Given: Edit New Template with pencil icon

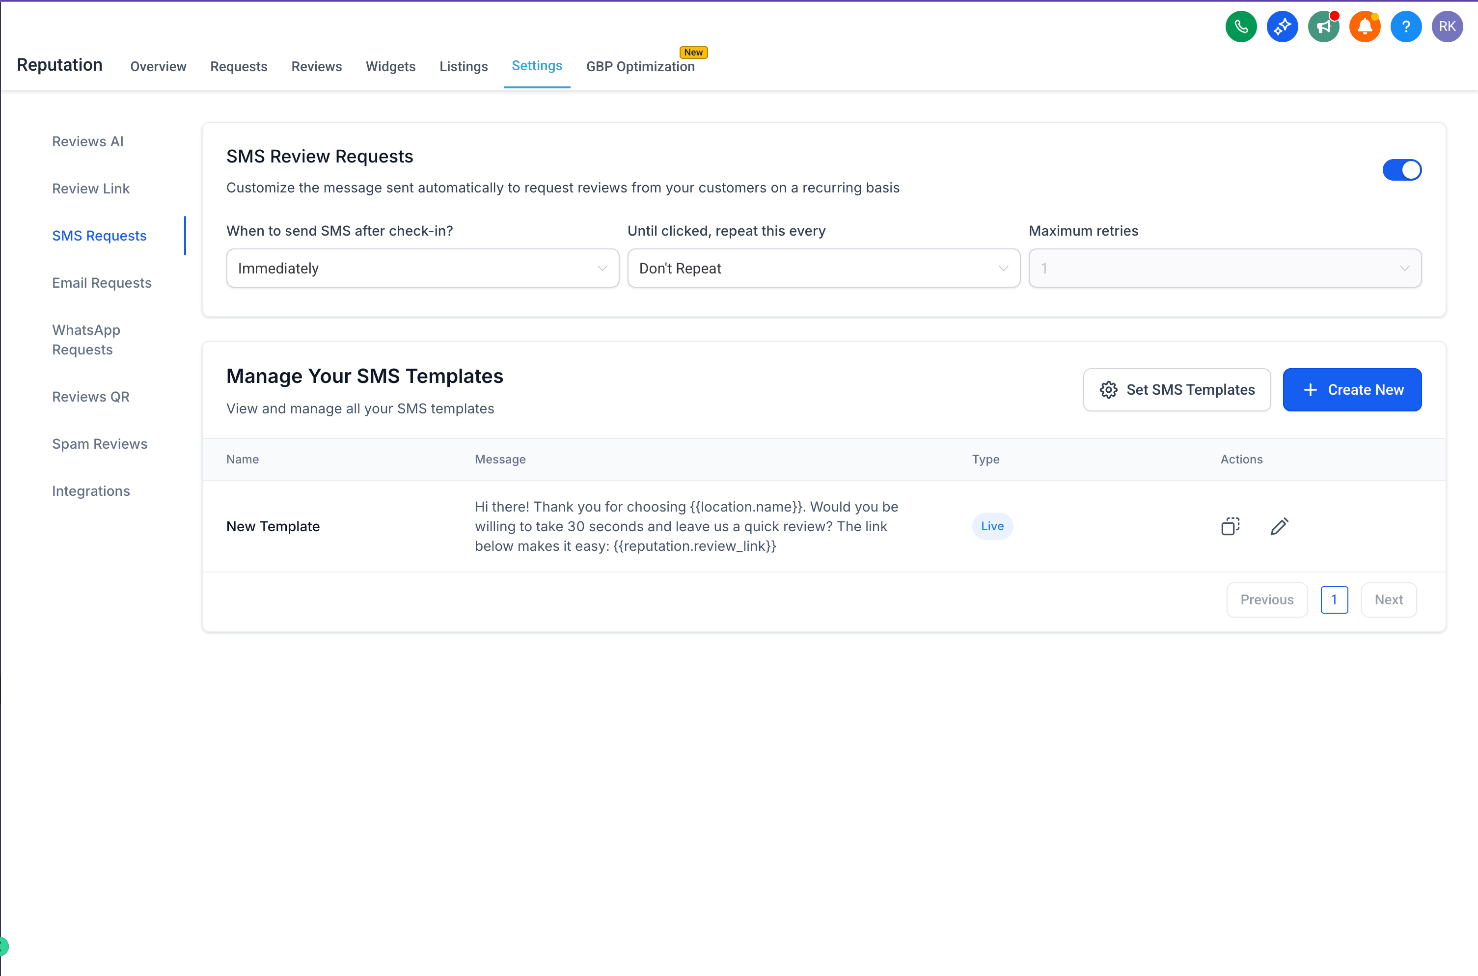Looking at the screenshot, I should 1279,526.
